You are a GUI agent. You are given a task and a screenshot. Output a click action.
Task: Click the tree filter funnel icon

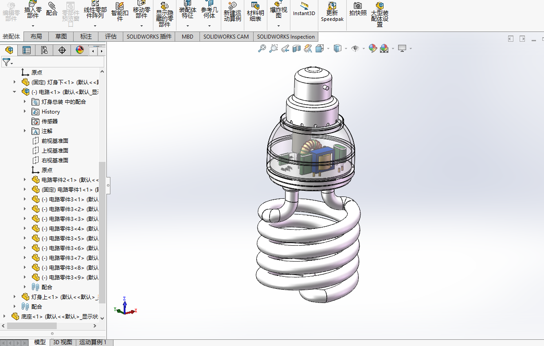(x=6, y=62)
